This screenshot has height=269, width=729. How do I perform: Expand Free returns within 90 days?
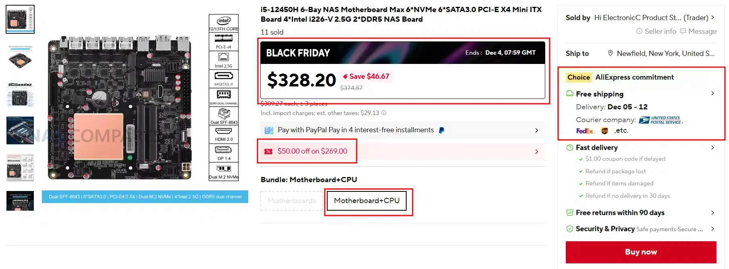click(712, 213)
